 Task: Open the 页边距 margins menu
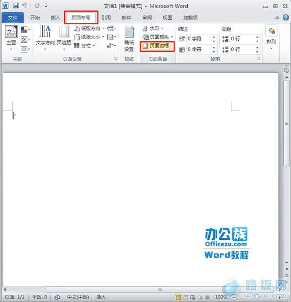[64, 38]
